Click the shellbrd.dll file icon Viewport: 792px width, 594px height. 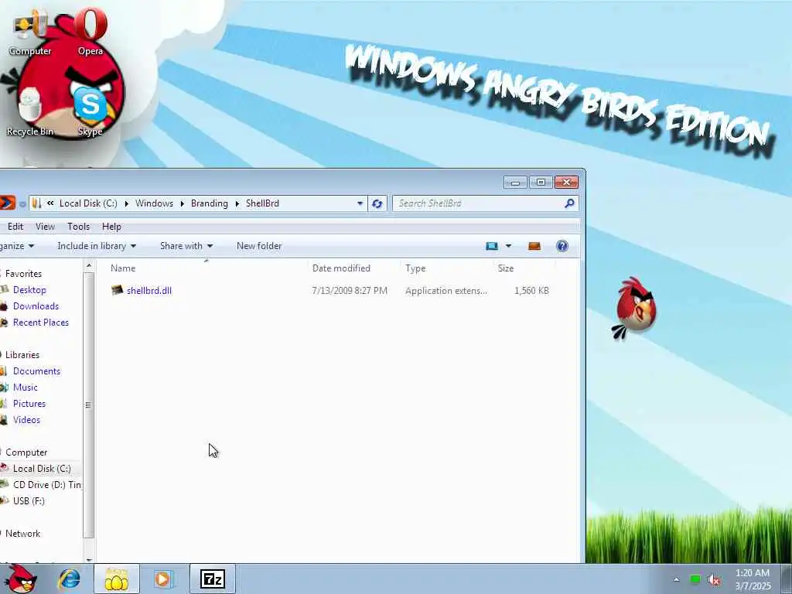point(118,290)
